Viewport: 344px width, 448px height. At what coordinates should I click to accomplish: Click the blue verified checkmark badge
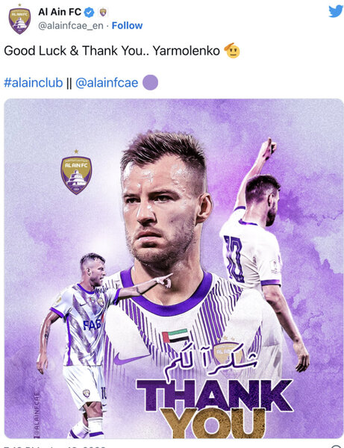[x=90, y=12]
